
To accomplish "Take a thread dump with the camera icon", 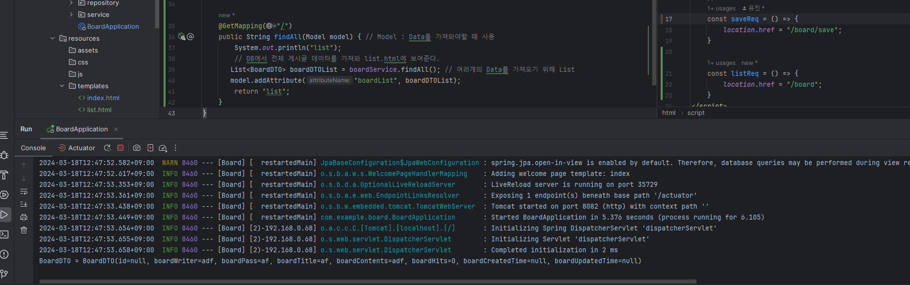I will pyautogui.click(x=137, y=148).
